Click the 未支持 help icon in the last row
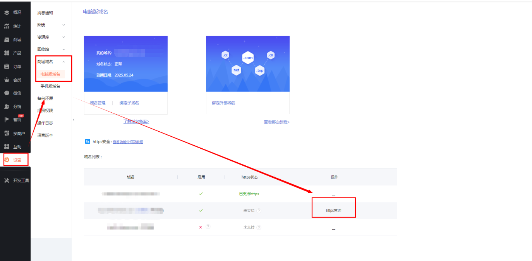Viewport: 532px width, 261px height. click(x=259, y=227)
